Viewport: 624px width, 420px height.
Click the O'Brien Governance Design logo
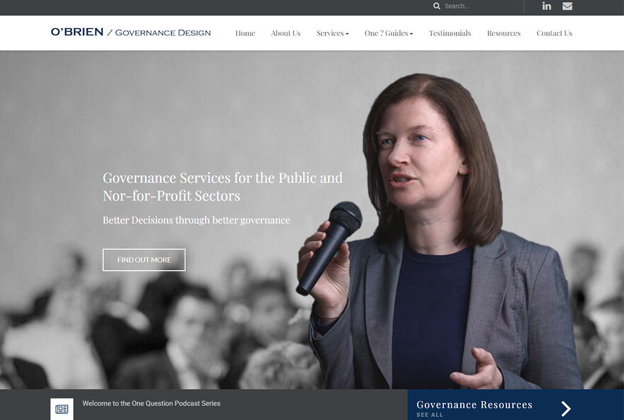131,32
